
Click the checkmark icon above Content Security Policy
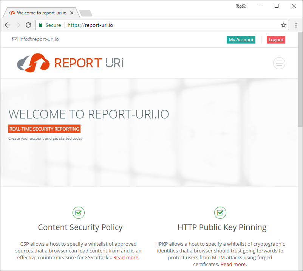(x=79, y=213)
